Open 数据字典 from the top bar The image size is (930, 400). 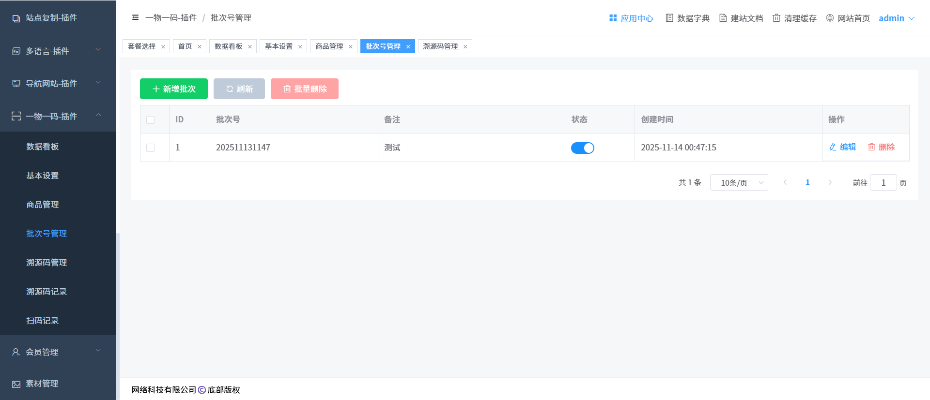point(669,18)
